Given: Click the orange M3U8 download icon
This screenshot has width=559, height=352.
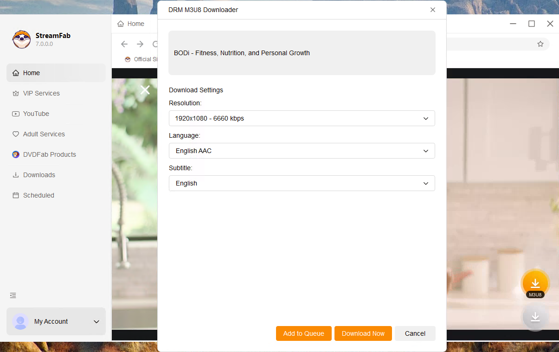Looking at the screenshot, I should (x=535, y=283).
